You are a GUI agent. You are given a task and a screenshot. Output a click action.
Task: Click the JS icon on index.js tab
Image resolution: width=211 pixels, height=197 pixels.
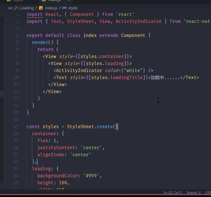click(44, 1)
